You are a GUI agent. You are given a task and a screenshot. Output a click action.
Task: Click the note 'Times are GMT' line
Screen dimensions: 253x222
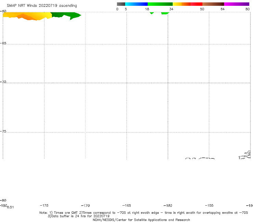click(144, 213)
